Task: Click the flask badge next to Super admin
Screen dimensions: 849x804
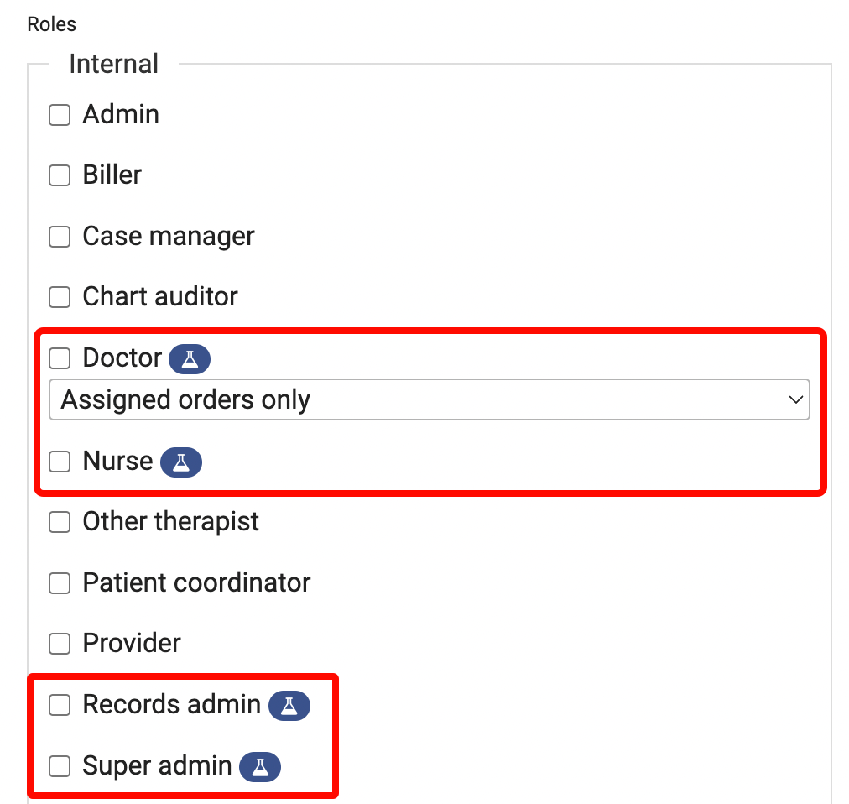Action: click(260, 767)
